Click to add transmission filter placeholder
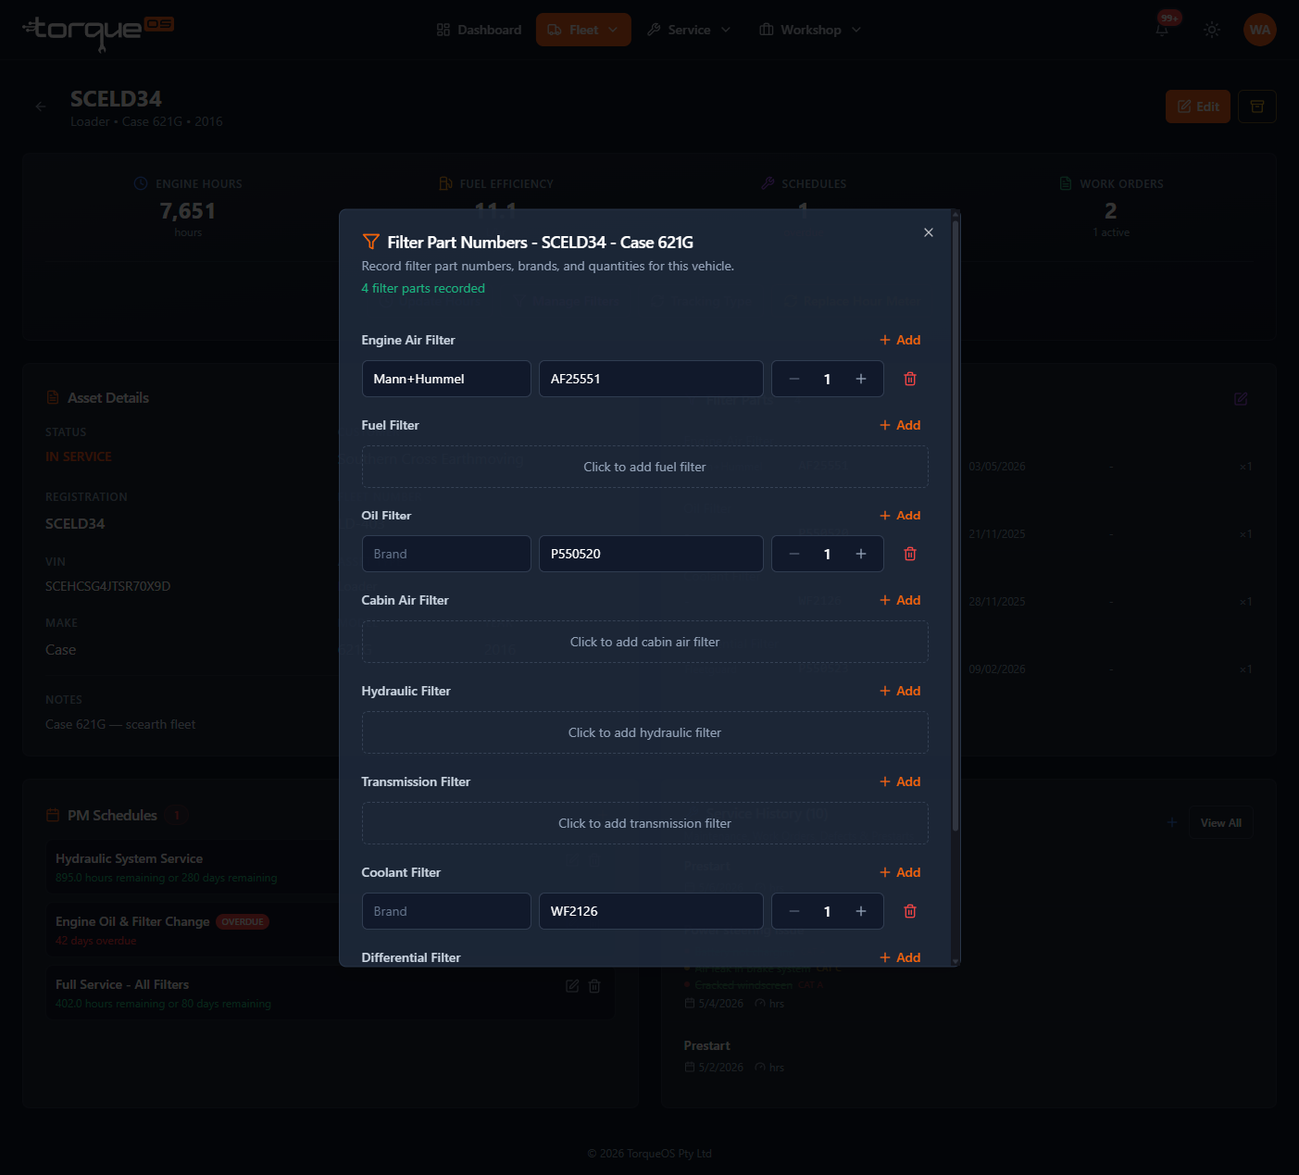The height and width of the screenshot is (1175, 1299). point(644,823)
